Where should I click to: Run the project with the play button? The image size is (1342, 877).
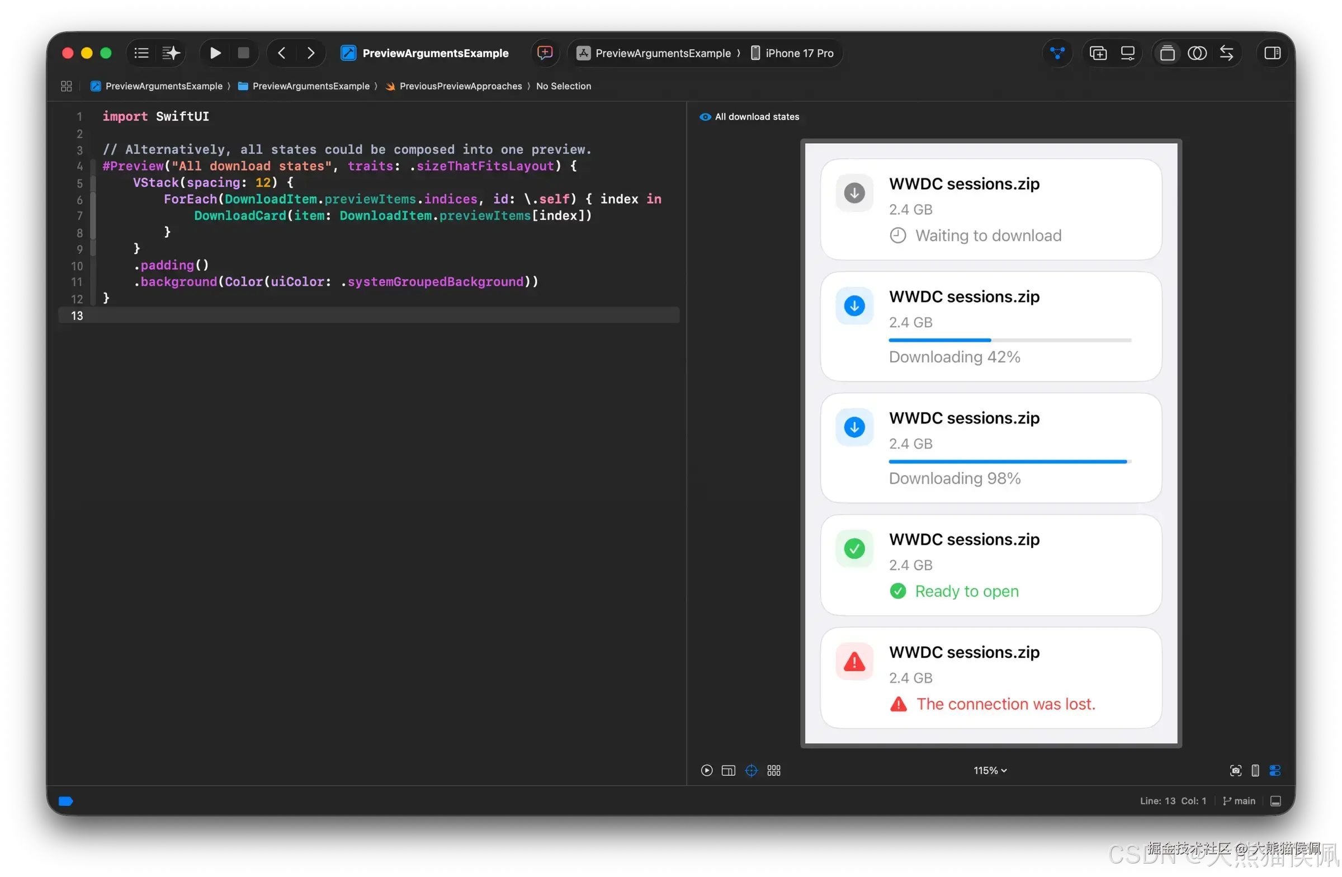[215, 53]
